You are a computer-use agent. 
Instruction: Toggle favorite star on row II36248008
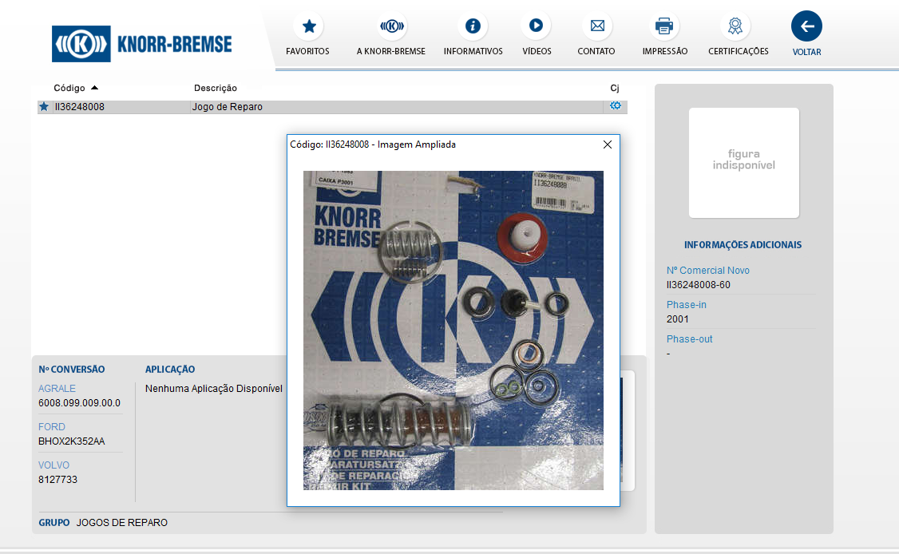(44, 106)
